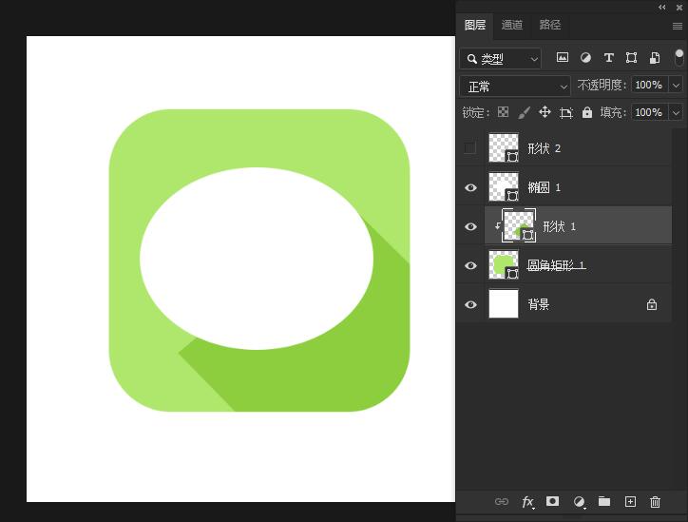Viewport: 688px width, 522px height.
Task: Create a new layer group folder
Action: 604,501
